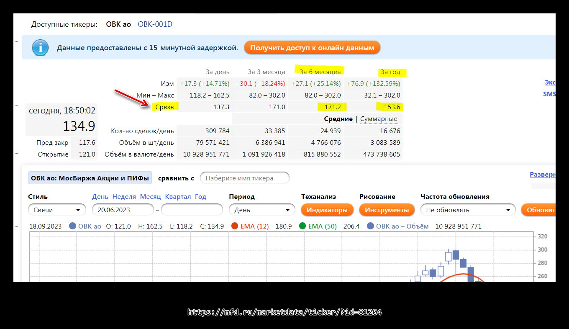Click the red EMA (12) legend circle
The width and height of the screenshot is (569, 329).
(x=235, y=226)
